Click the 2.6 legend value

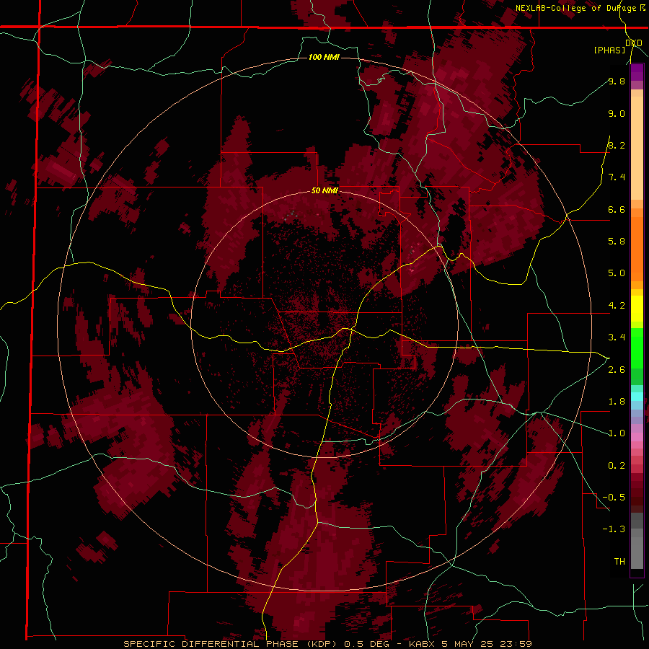click(x=617, y=370)
